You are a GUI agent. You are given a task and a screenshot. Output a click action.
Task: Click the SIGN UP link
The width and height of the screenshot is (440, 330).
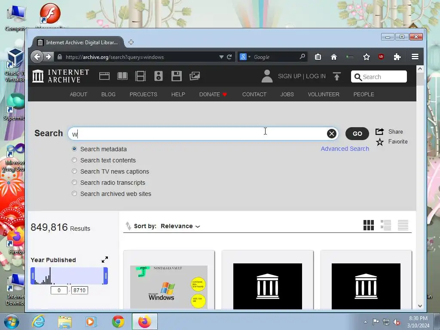289,76
